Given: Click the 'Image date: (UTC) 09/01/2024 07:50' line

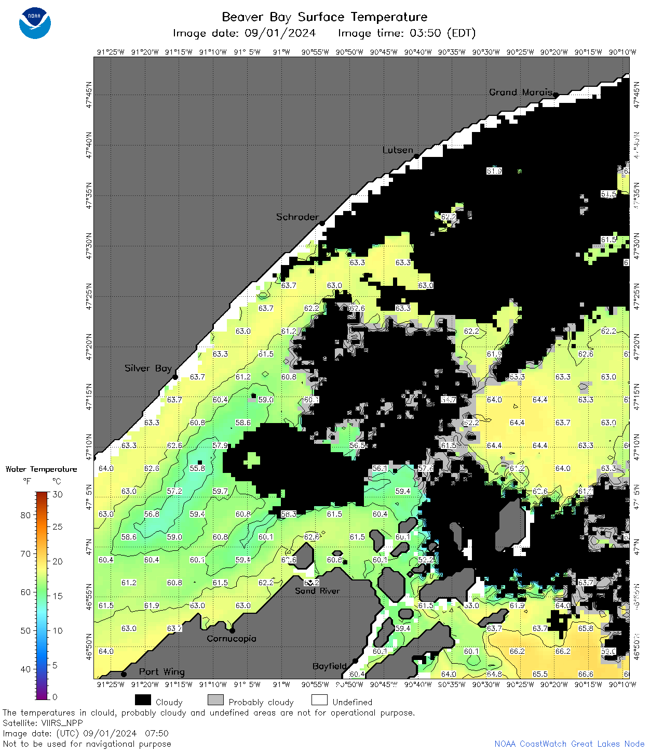Looking at the screenshot, I should pyautogui.click(x=86, y=733).
